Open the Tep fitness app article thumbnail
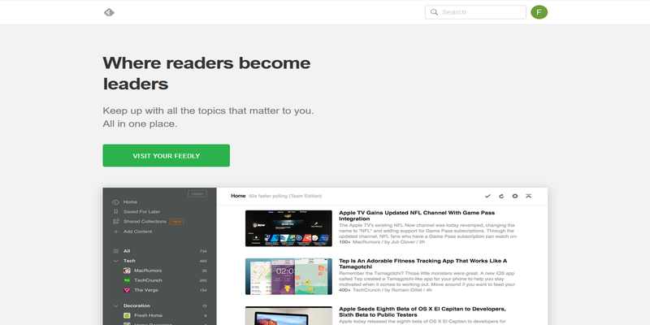 coord(288,276)
